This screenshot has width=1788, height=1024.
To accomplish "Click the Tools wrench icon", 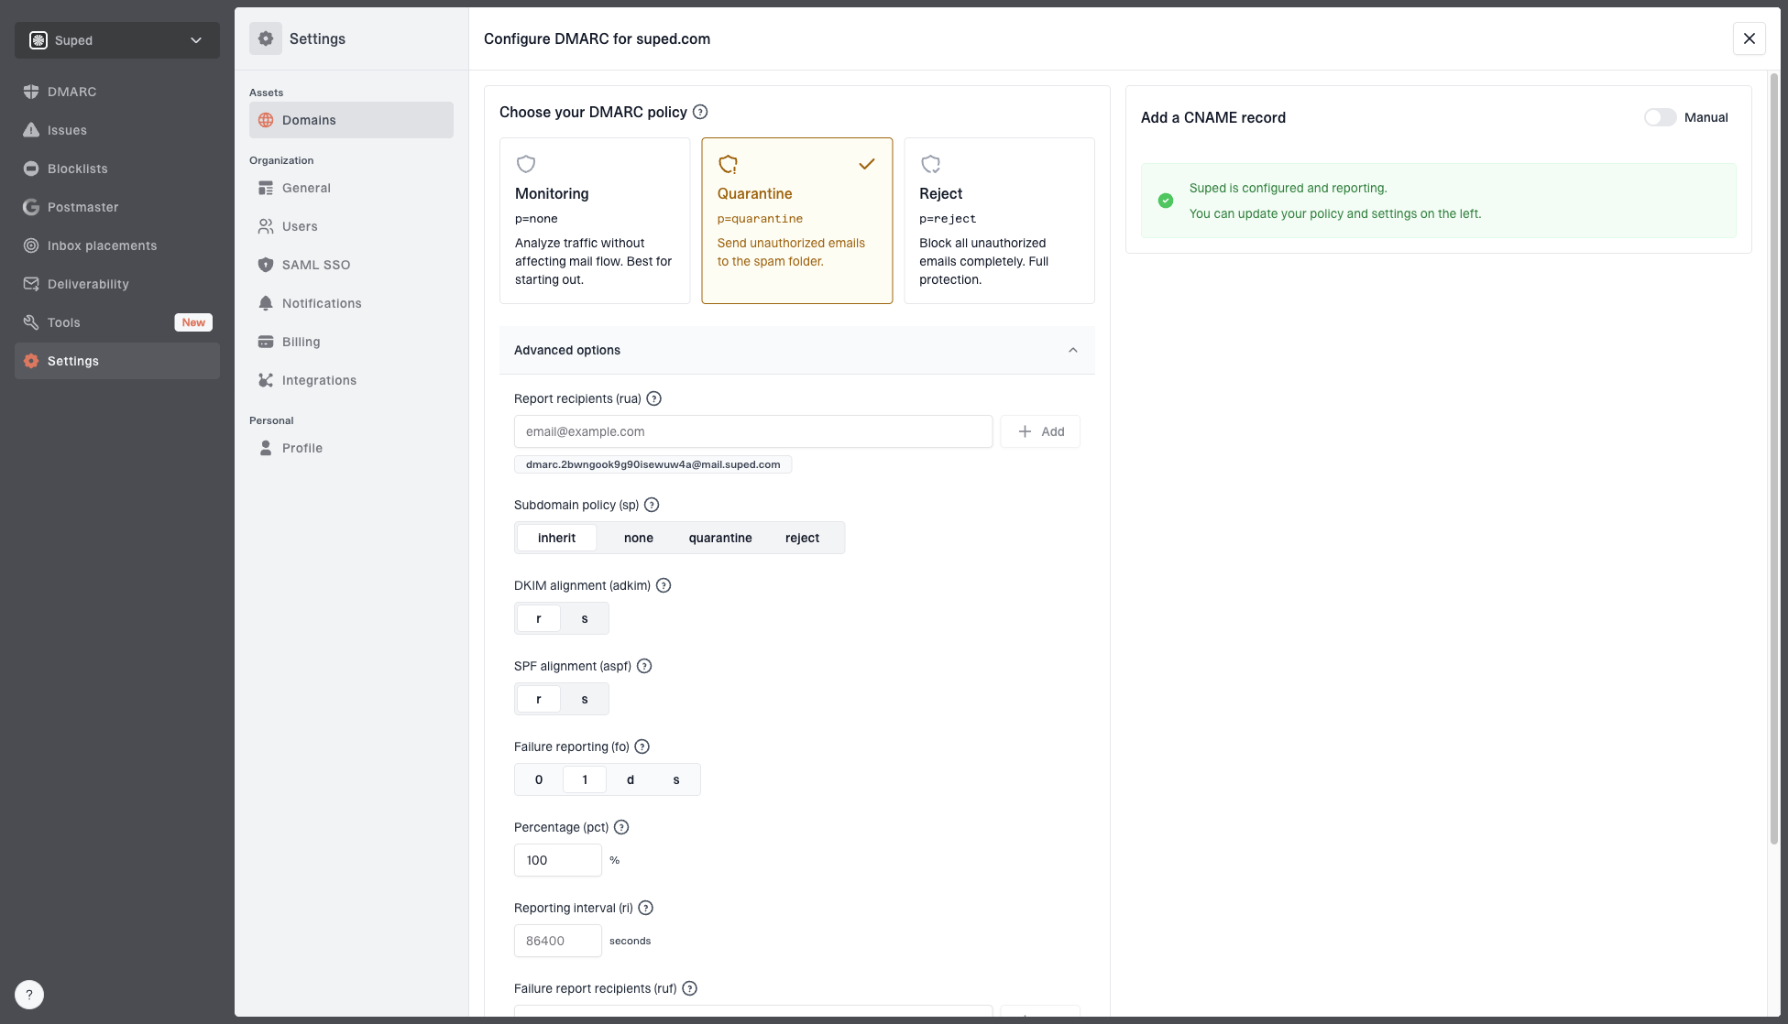I will coord(31,322).
